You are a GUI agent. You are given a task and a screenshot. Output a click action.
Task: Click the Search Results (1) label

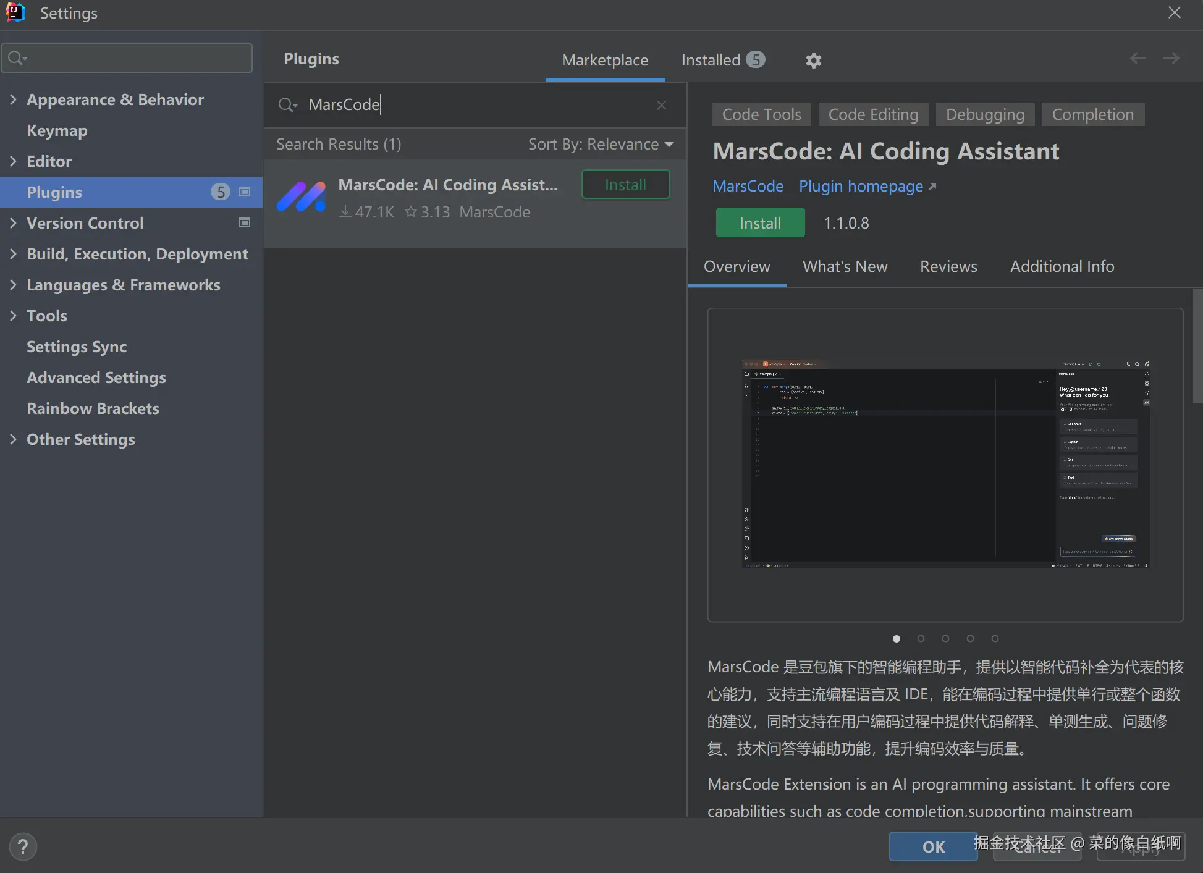click(x=339, y=144)
